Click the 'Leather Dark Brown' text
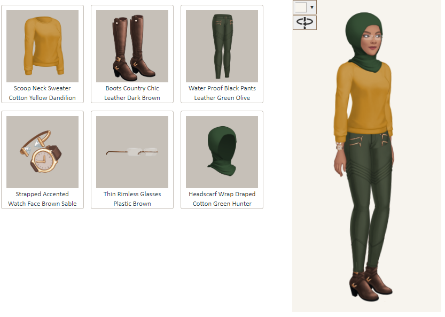Viewport: 445px width, 317px height. 133,98
